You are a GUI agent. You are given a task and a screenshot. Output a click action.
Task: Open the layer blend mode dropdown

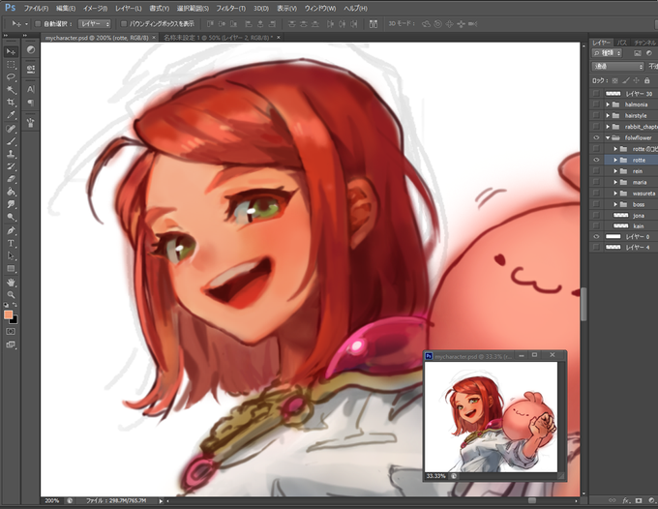617,67
